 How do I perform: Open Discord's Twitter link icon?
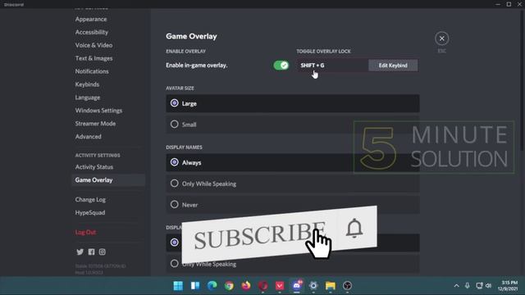pyautogui.click(x=80, y=252)
